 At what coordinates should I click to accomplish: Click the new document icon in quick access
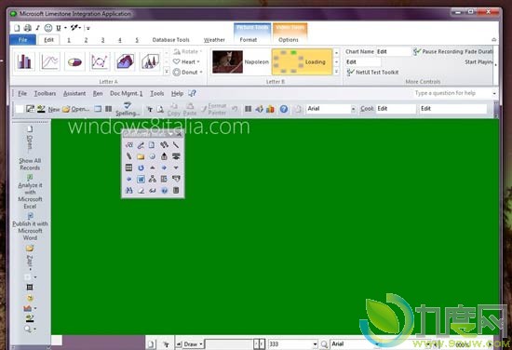click(x=17, y=28)
